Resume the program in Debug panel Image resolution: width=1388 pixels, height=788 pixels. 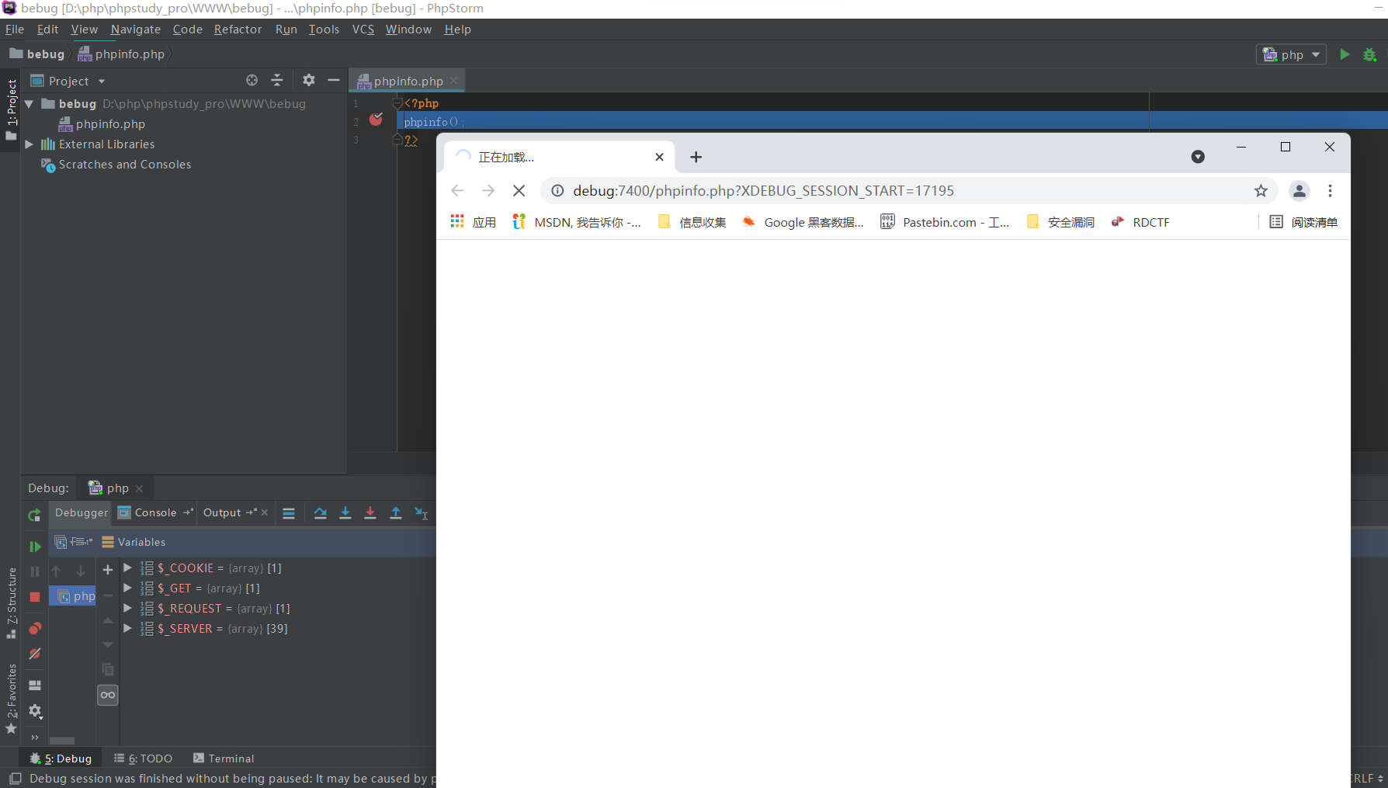pyautogui.click(x=35, y=547)
